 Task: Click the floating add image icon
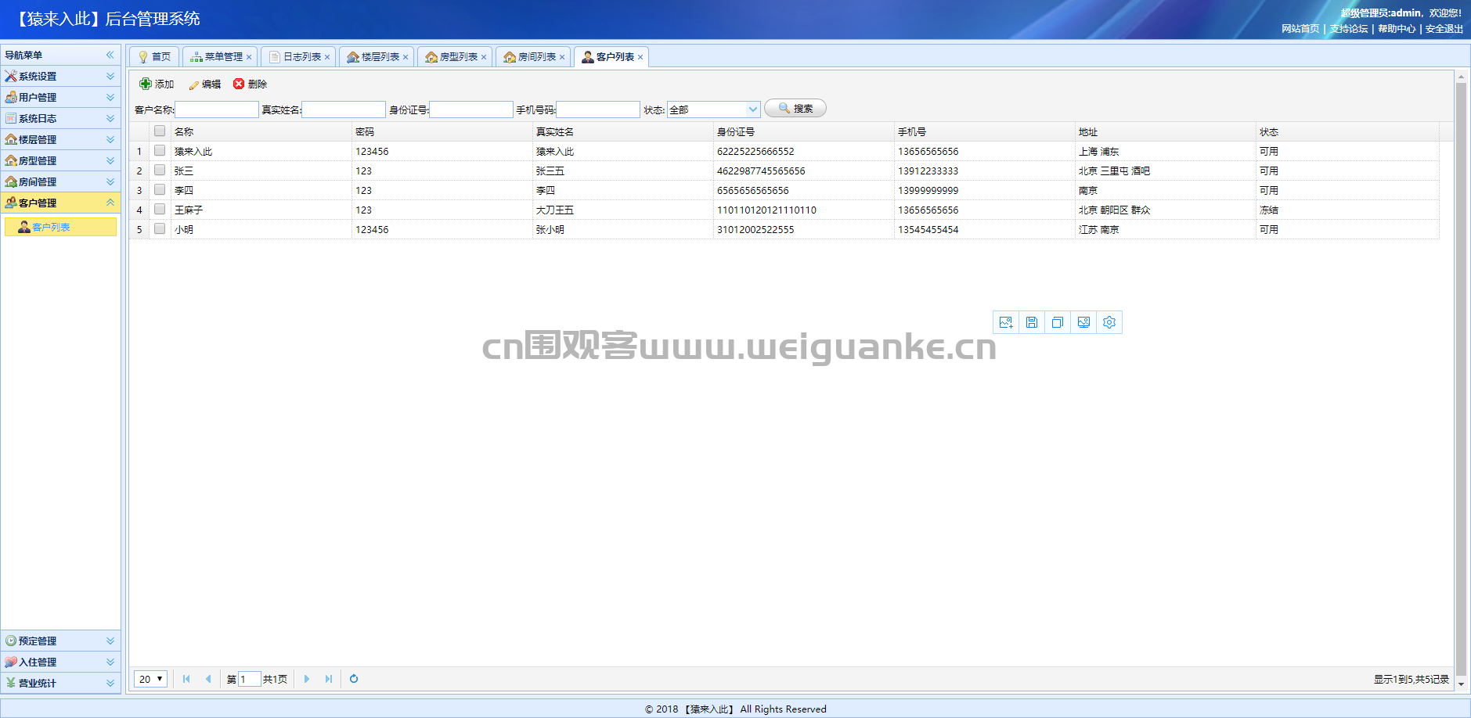(x=1006, y=322)
